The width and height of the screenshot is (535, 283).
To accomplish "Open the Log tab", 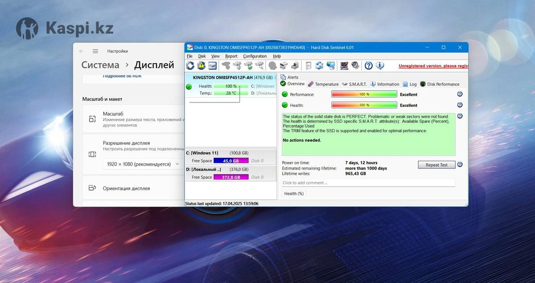I will 410,84.
